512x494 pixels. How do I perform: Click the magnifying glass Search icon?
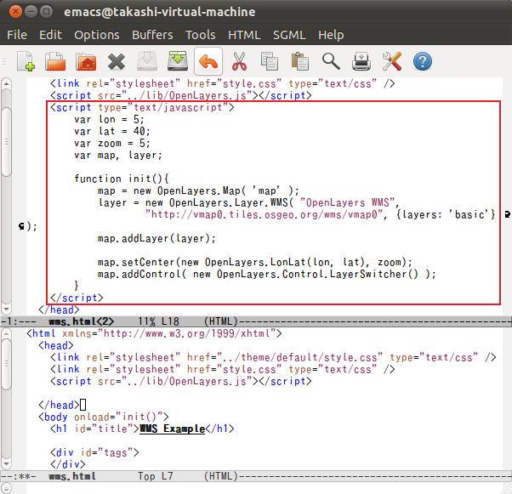point(331,61)
